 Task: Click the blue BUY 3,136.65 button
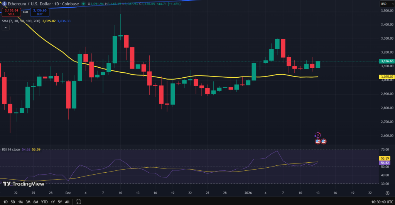click(x=40, y=12)
